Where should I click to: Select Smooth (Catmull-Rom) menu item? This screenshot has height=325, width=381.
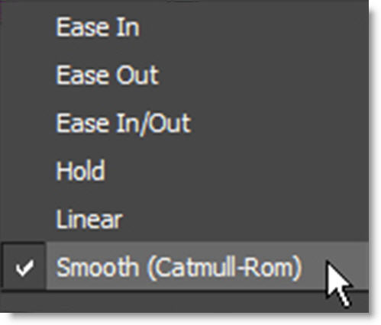[184, 266]
